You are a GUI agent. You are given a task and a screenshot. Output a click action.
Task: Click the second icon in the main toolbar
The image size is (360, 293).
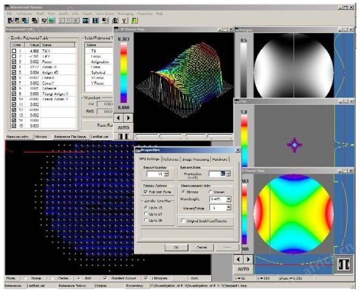(x=18, y=21)
